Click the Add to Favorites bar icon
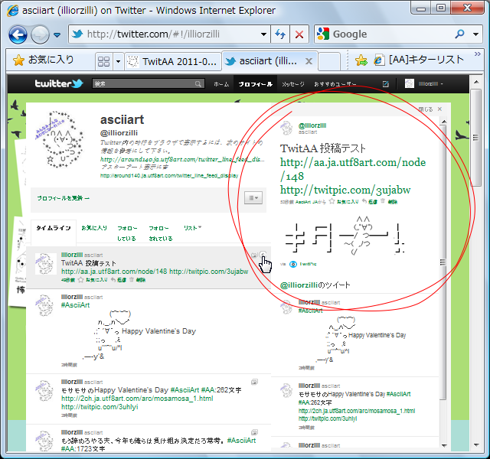Viewport: 490px width, 459px height. click(x=361, y=60)
